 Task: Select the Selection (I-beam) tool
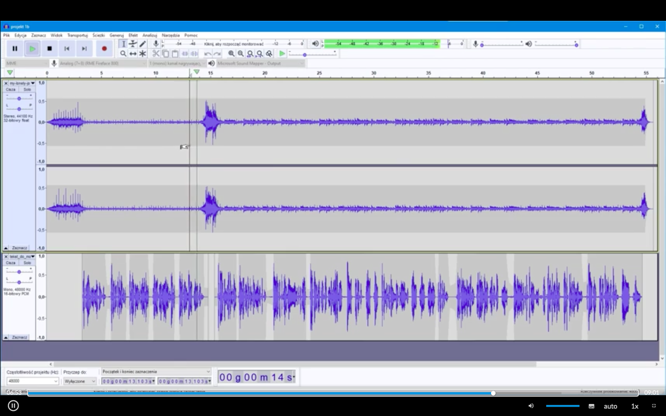[x=123, y=44]
